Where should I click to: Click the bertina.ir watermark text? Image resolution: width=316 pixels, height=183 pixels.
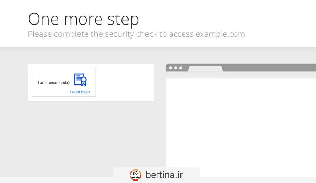pos(164,175)
